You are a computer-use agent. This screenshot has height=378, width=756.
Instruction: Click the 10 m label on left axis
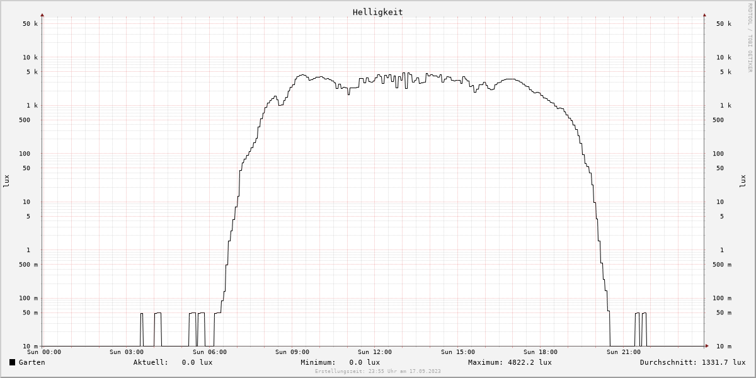30,346
